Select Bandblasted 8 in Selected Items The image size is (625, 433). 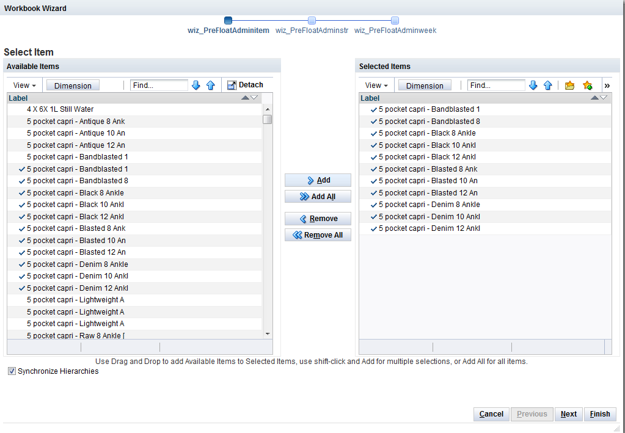485,121
